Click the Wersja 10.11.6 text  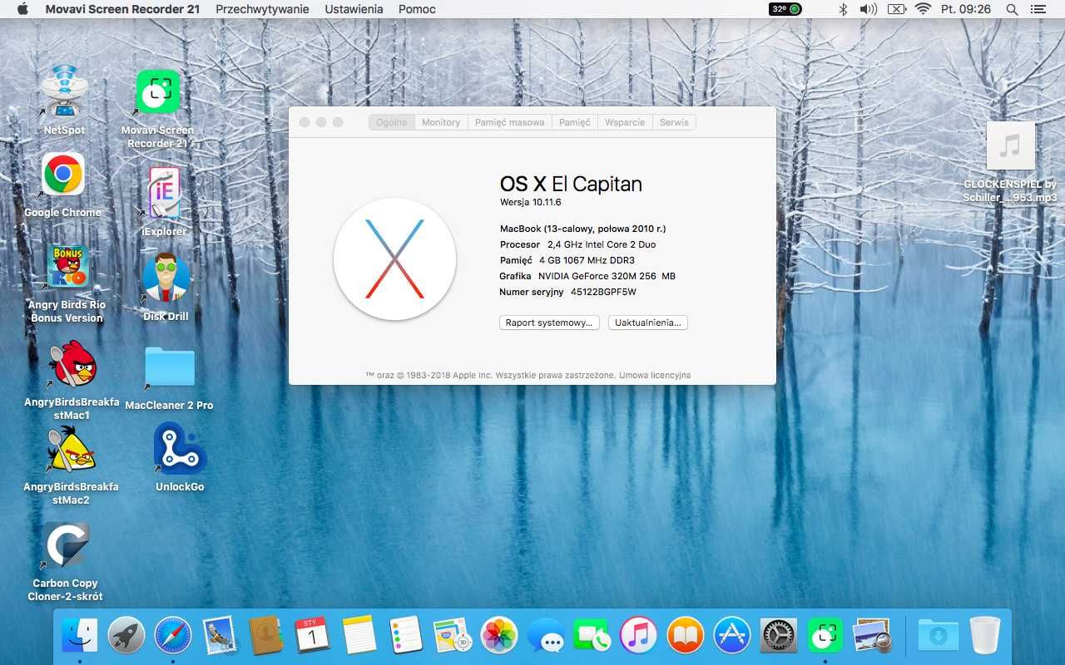tap(531, 202)
